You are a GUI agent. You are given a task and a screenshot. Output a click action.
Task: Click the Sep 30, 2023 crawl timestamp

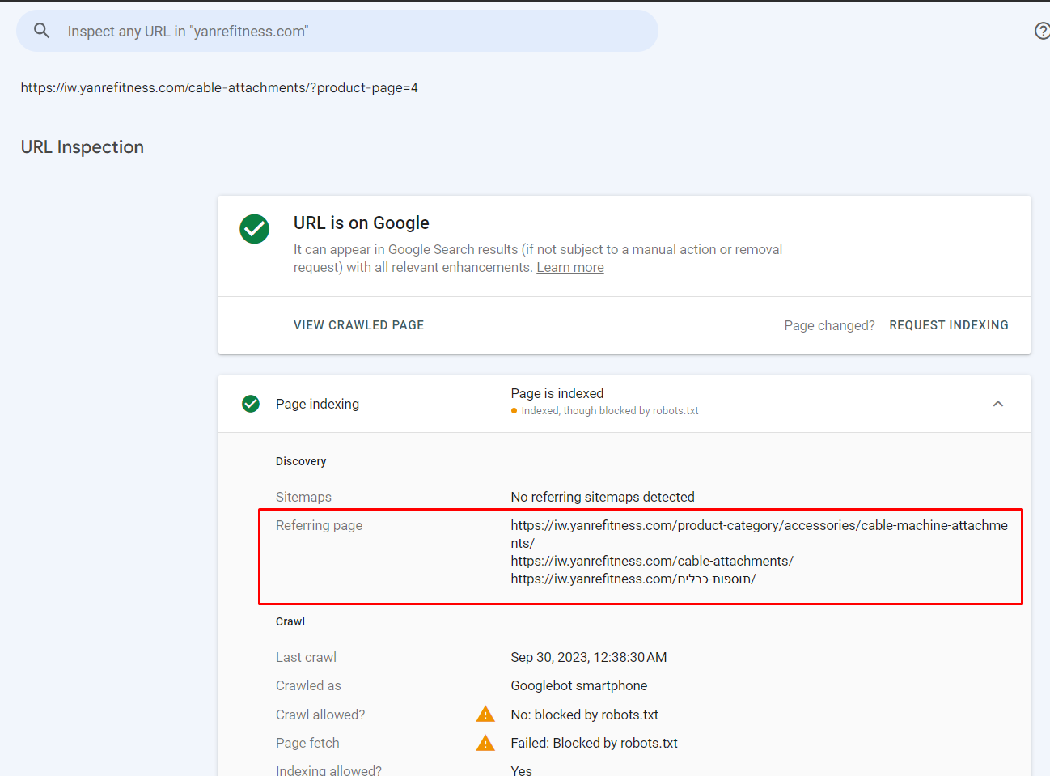coord(589,657)
